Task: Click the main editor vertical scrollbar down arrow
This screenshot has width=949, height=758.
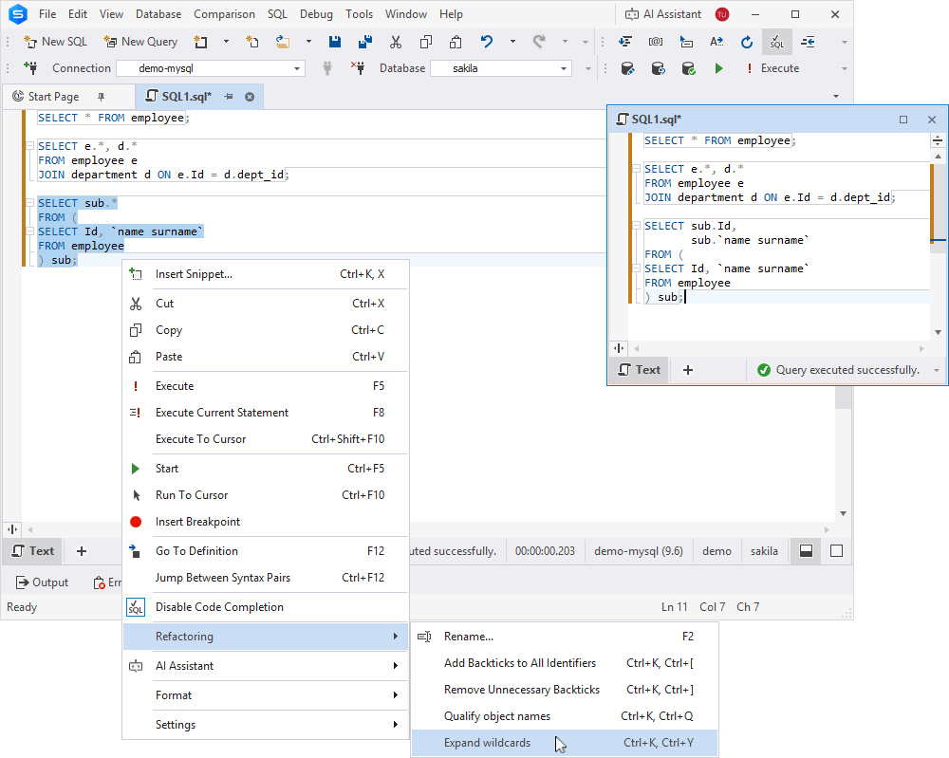Action: (x=843, y=513)
